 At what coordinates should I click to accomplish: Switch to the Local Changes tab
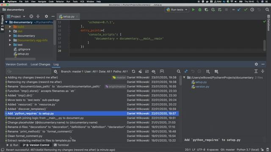point(41,64)
